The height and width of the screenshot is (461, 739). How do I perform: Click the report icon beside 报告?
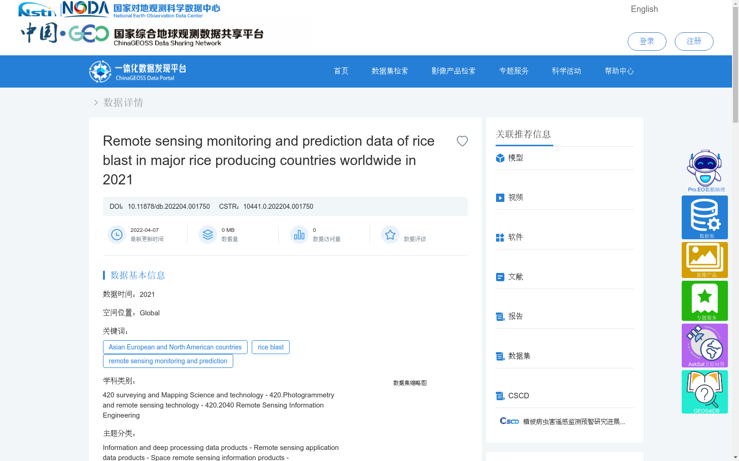(x=500, y=317)
